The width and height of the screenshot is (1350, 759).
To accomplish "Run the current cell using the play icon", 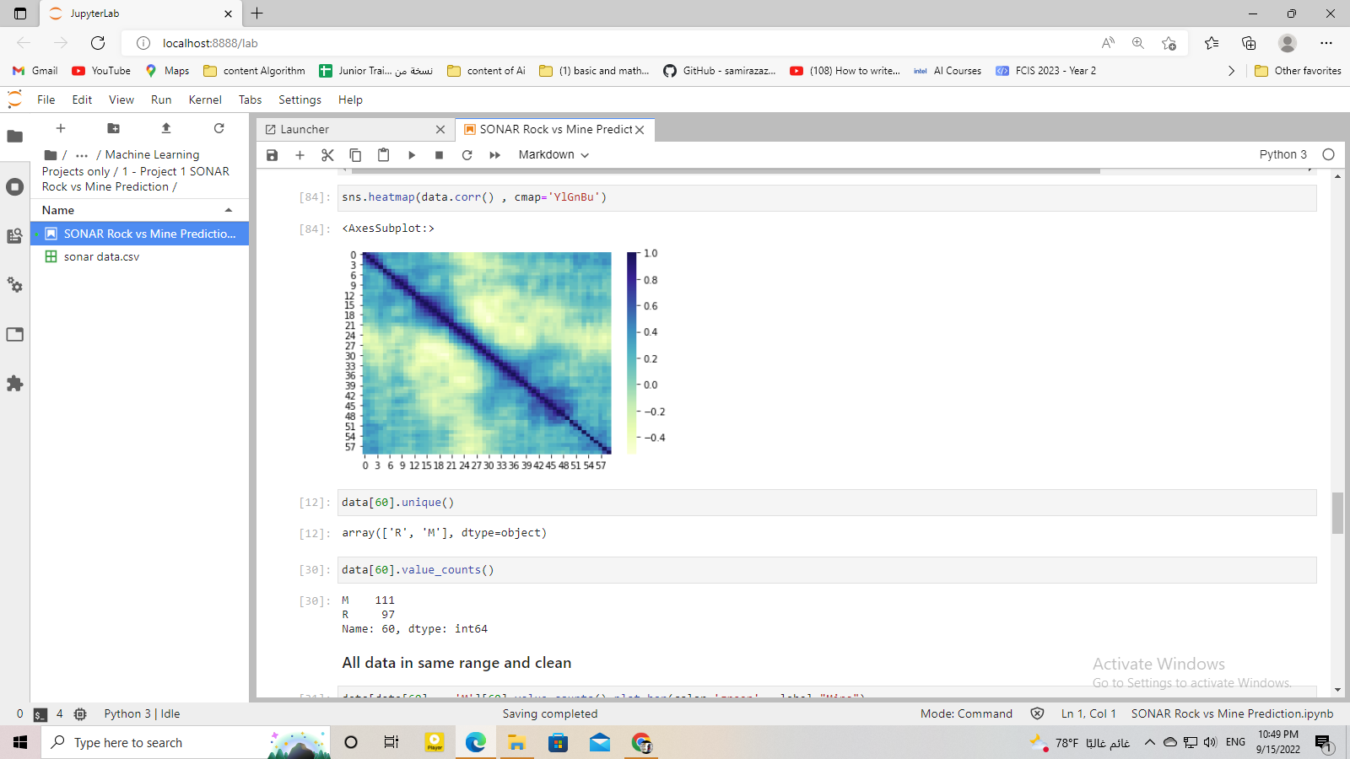I will pyautogui.click(x=411, y=154).
